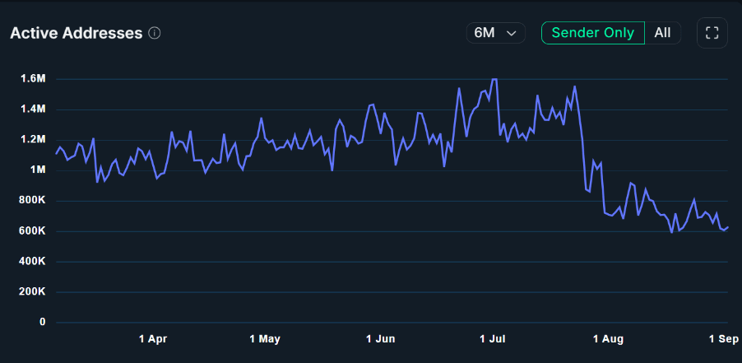Click the 1 Jul x-axis label
The width and height of the screenshot is (742, 363).
[493, 339]
